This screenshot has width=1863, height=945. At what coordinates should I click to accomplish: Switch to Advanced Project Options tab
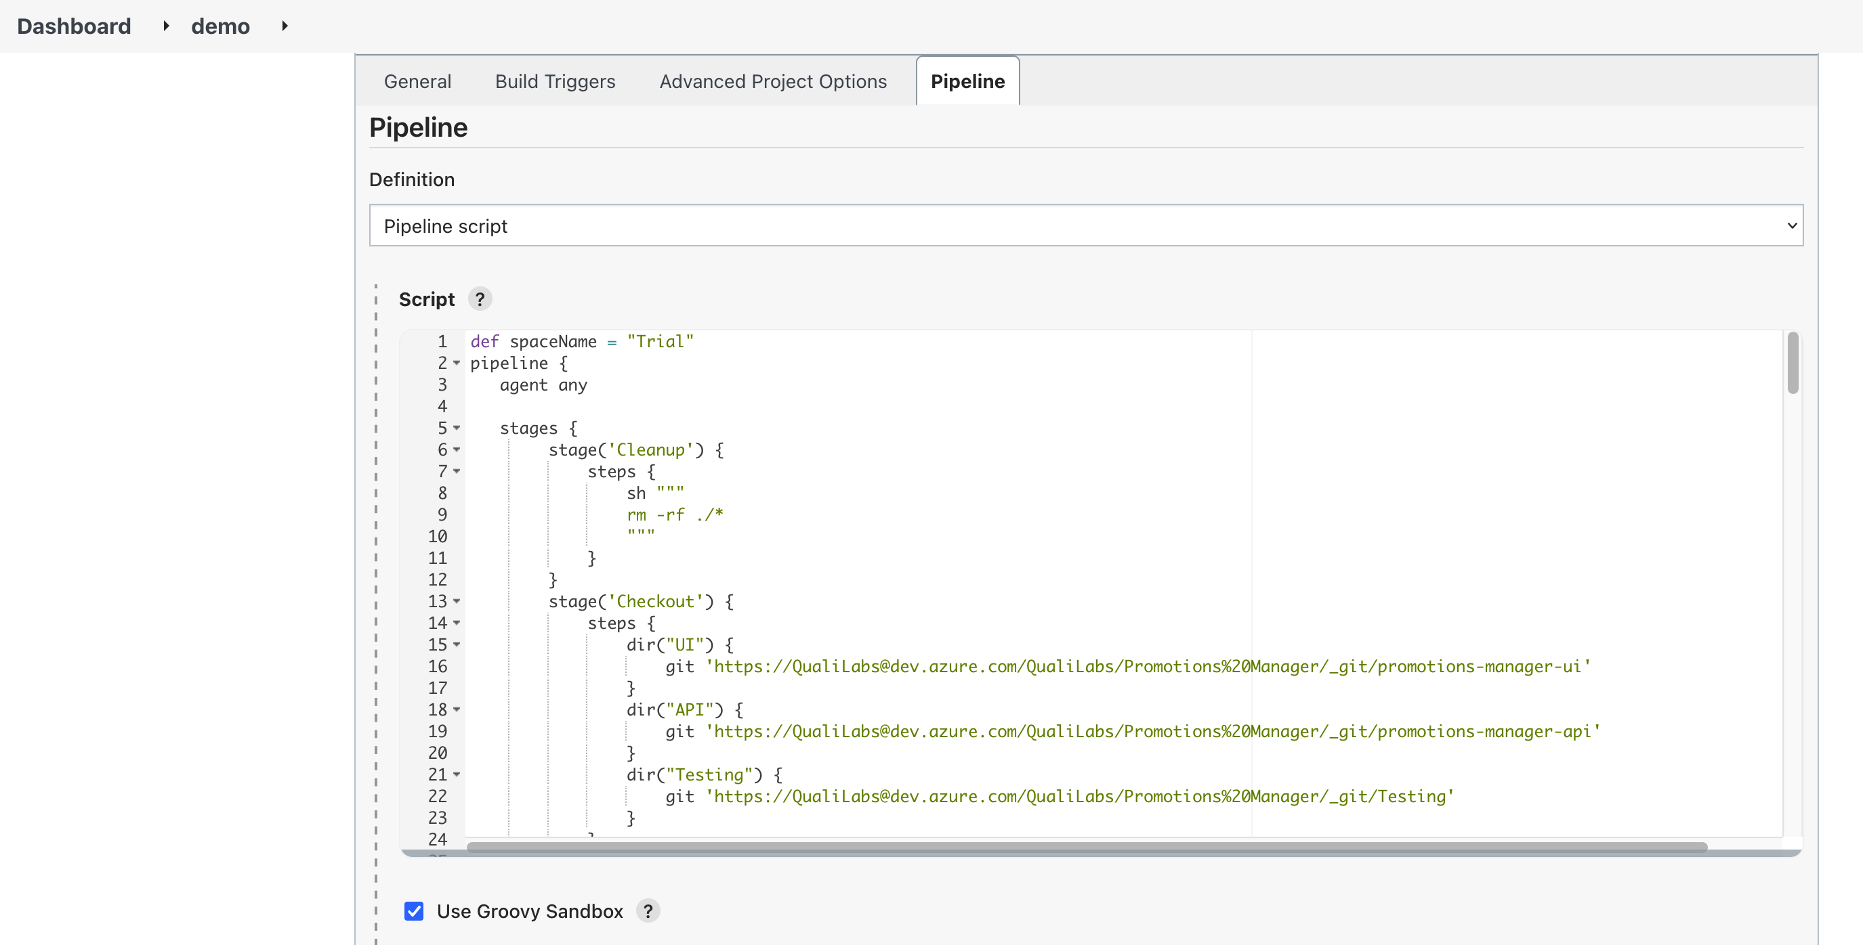[772, 81]
